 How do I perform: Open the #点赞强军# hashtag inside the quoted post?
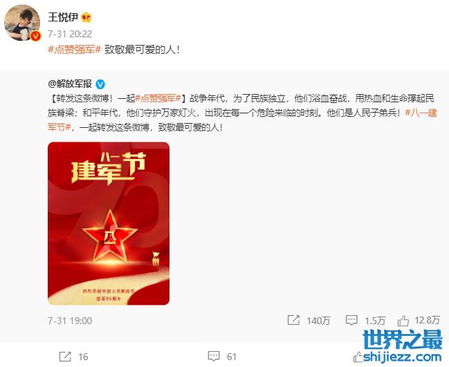(x=158, y=98)
